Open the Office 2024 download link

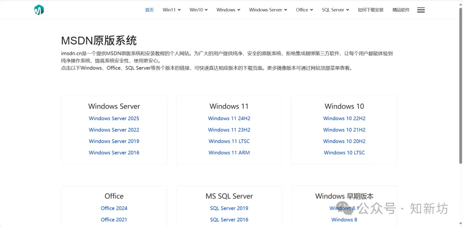tap(114, 208)
